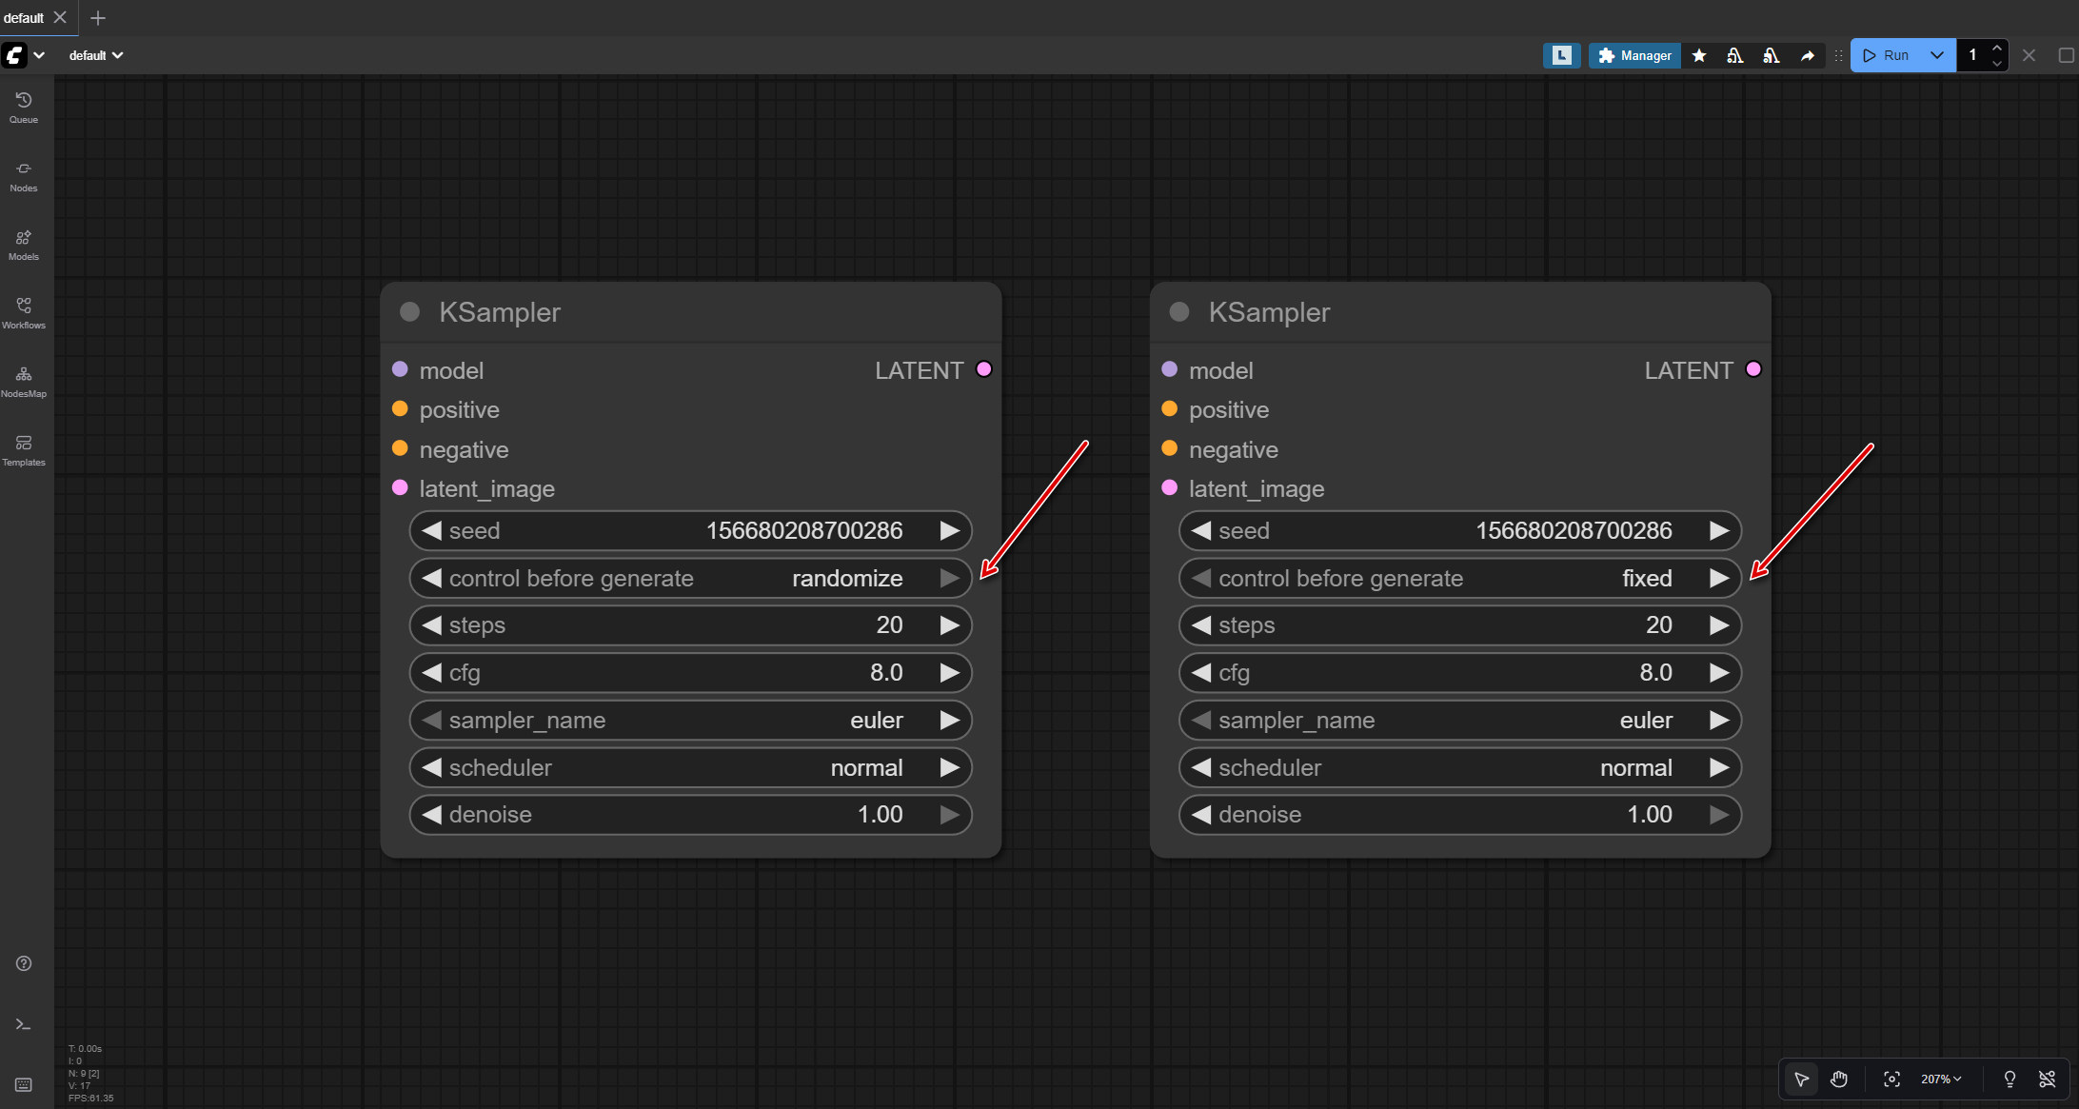Screen dimensions: 2079x1109
Task: Open the Models library sidebar
Action: pyautogui.click(x=24, y=244)
